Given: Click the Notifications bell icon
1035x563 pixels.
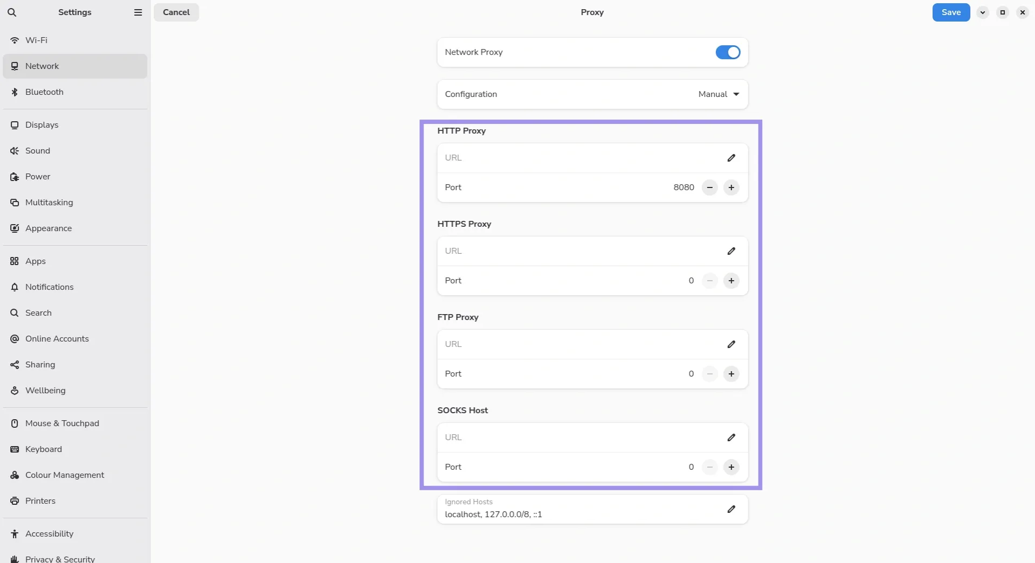Looking at the screenshot, I should [15, 287].
